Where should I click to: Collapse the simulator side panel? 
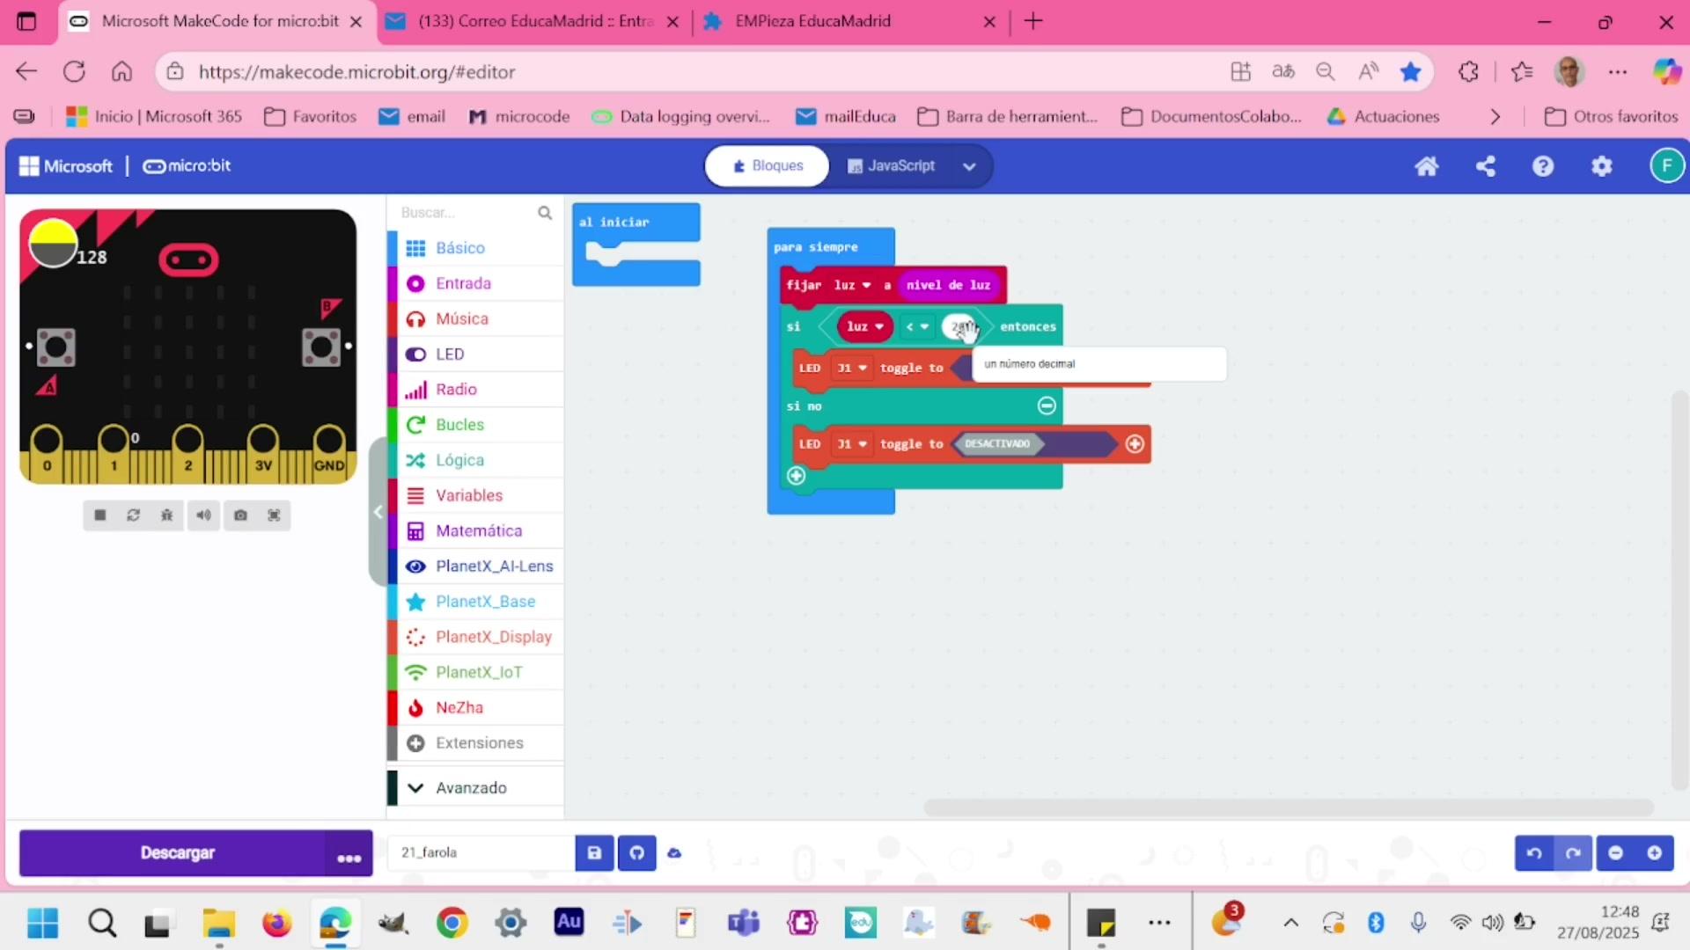point(378,512)
